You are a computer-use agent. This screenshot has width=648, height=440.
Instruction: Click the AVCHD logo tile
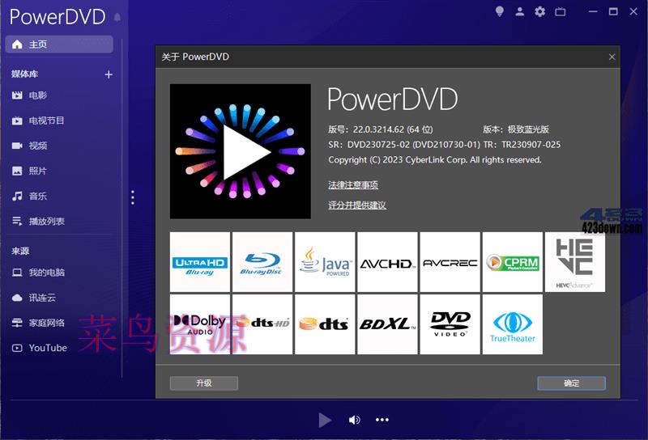pos(388,262)
